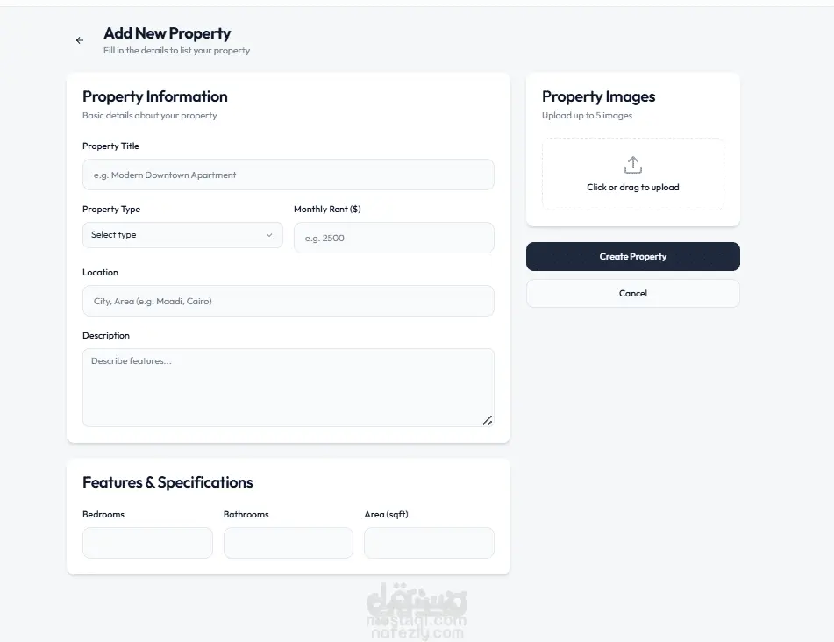This screenshot has height=642, width=834.
Task: Open the 'Select type' dropdown
Action: pyautogui.click(x=182, y=235)
